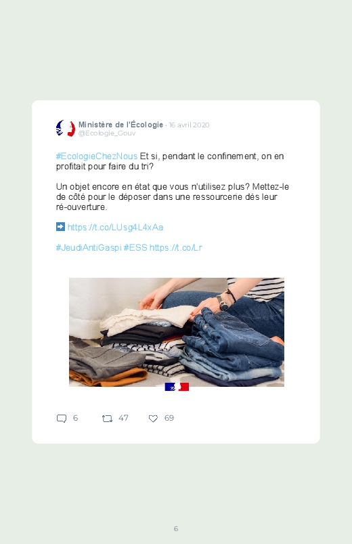The width and height of the screenshot is (352, 544).
Task: Open the #EcologieChezNous hashtag
Action: click(97, 156)
